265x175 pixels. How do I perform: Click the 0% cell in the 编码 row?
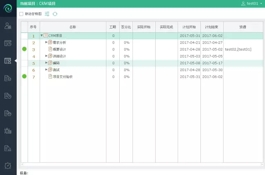click(x=127, y=63)
